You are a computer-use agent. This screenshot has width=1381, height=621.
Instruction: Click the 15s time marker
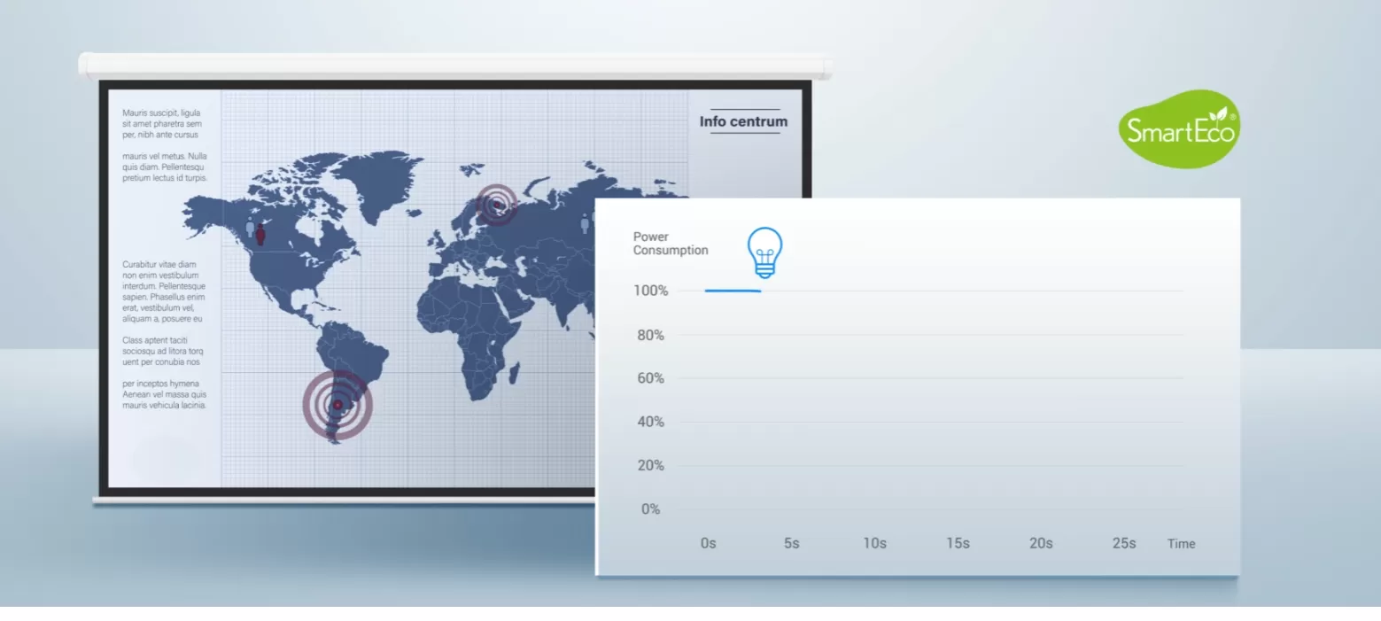958,544
